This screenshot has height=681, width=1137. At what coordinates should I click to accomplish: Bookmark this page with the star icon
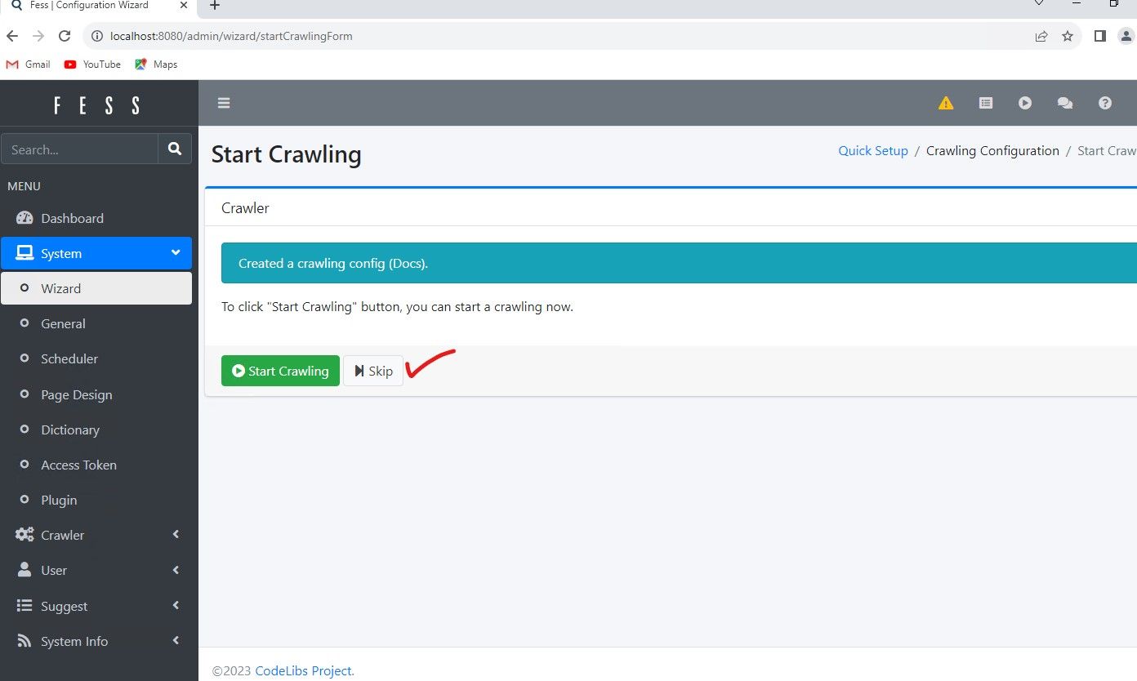coord(1068,36)
